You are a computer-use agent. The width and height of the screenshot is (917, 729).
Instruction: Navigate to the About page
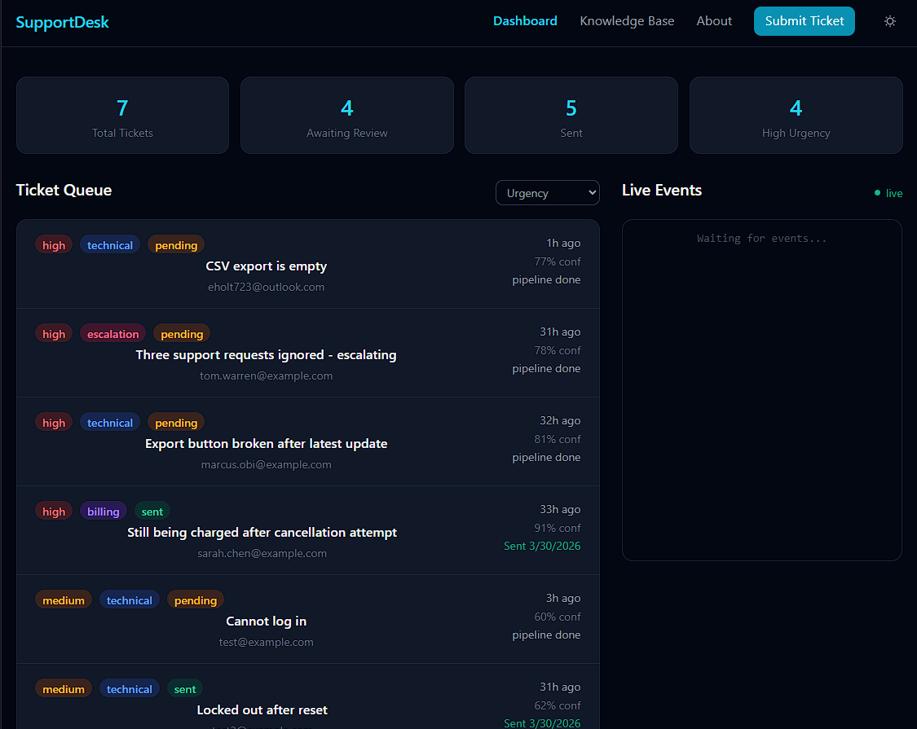pos(714,20)
